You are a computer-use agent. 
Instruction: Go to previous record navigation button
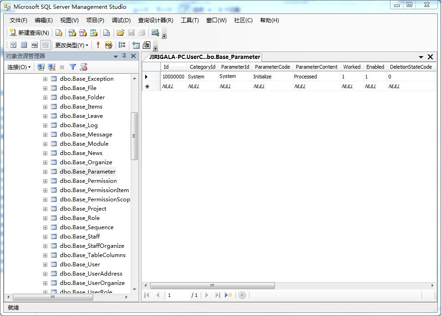158,295
